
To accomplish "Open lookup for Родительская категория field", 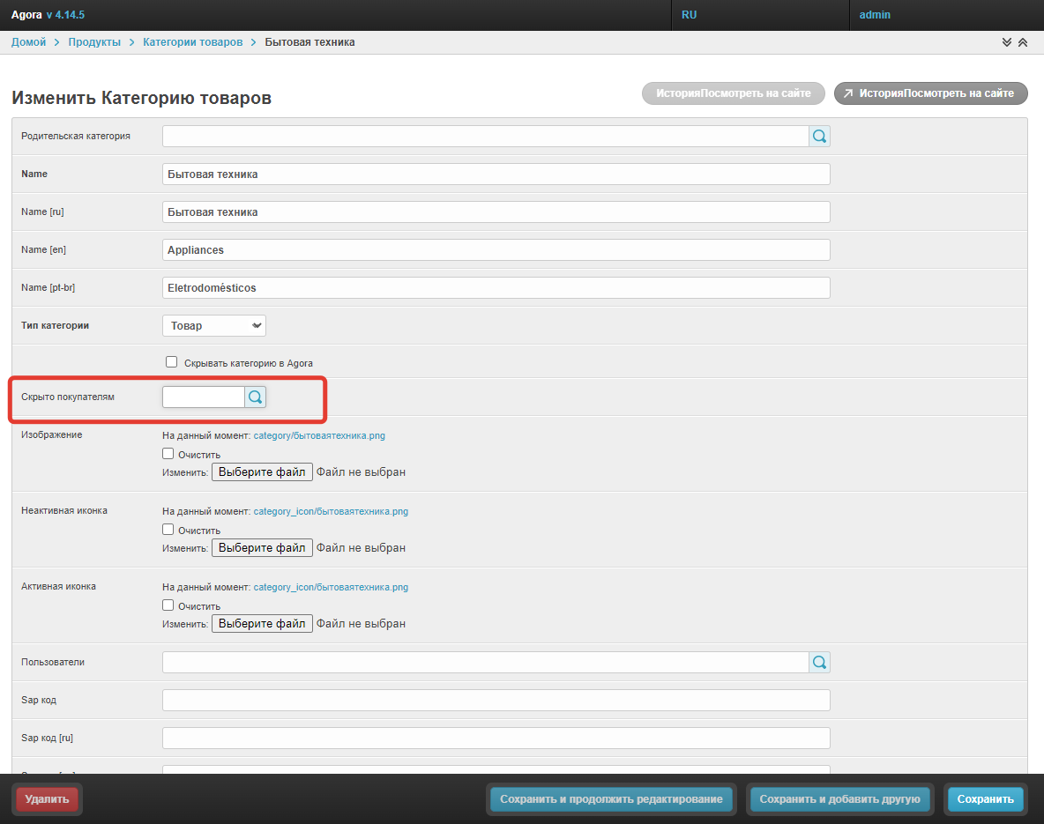I will 819,137.
